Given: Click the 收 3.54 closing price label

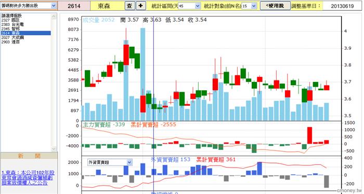Looking at the screenshot, I should click(197, 20).
